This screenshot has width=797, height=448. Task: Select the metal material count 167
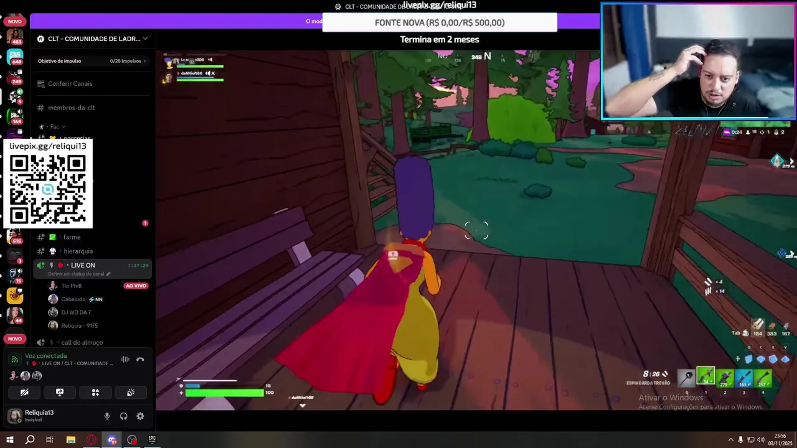[x=786, y=329]
